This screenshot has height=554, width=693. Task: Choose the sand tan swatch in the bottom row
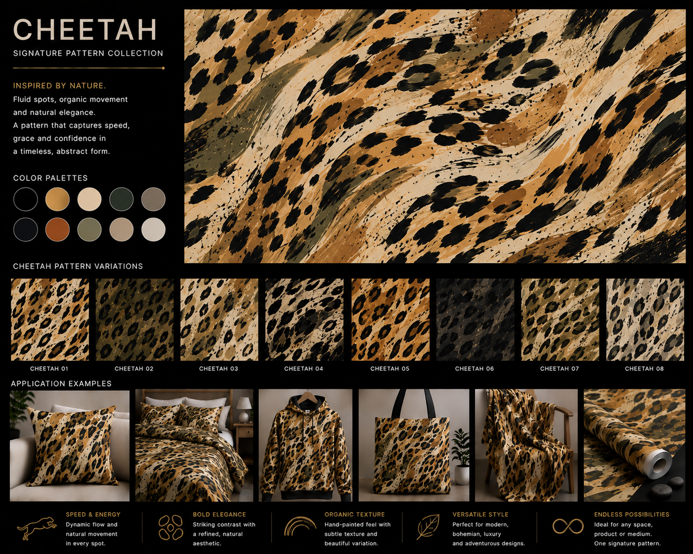pyautogui.click(x=122, y=230)
